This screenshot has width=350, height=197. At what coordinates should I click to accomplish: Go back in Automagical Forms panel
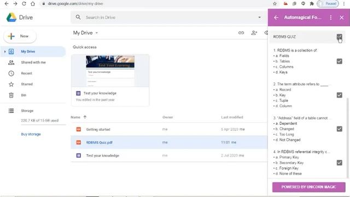tap(276, 18)
